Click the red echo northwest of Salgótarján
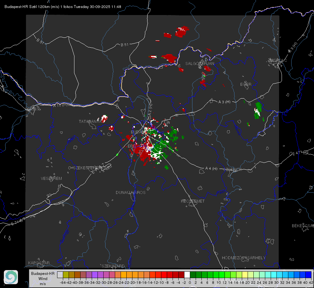Screen dimensions: 314x288 (x=182, y=32)
